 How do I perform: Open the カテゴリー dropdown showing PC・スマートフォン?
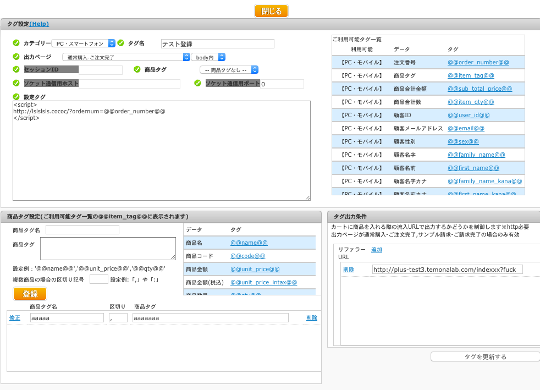tap(83, 43)
